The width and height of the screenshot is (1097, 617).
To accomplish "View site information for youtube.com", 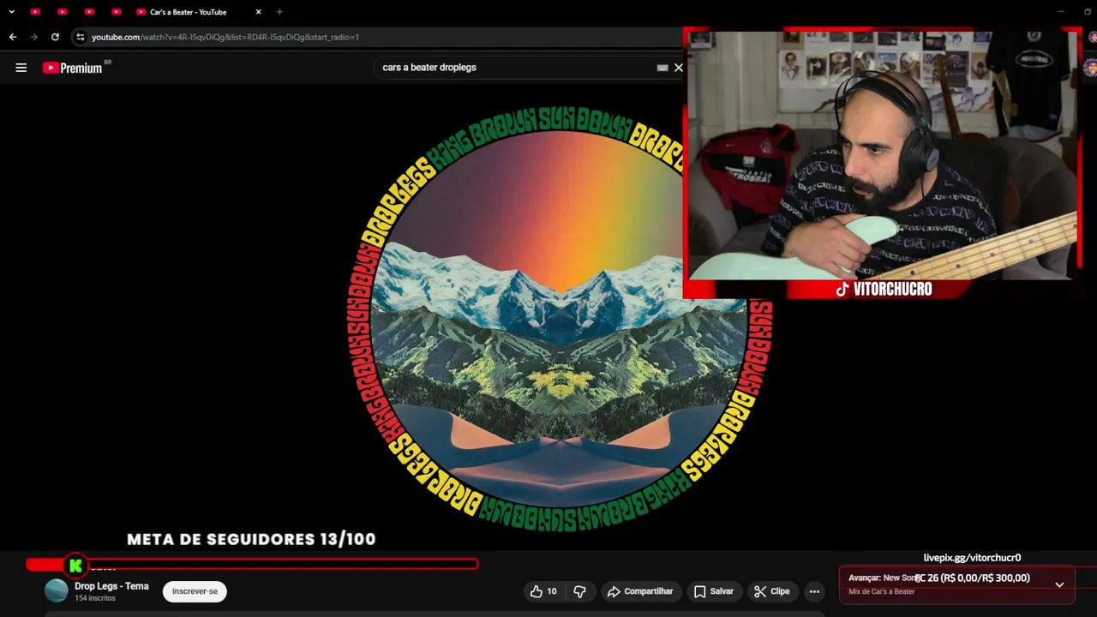I will point(80,37).
